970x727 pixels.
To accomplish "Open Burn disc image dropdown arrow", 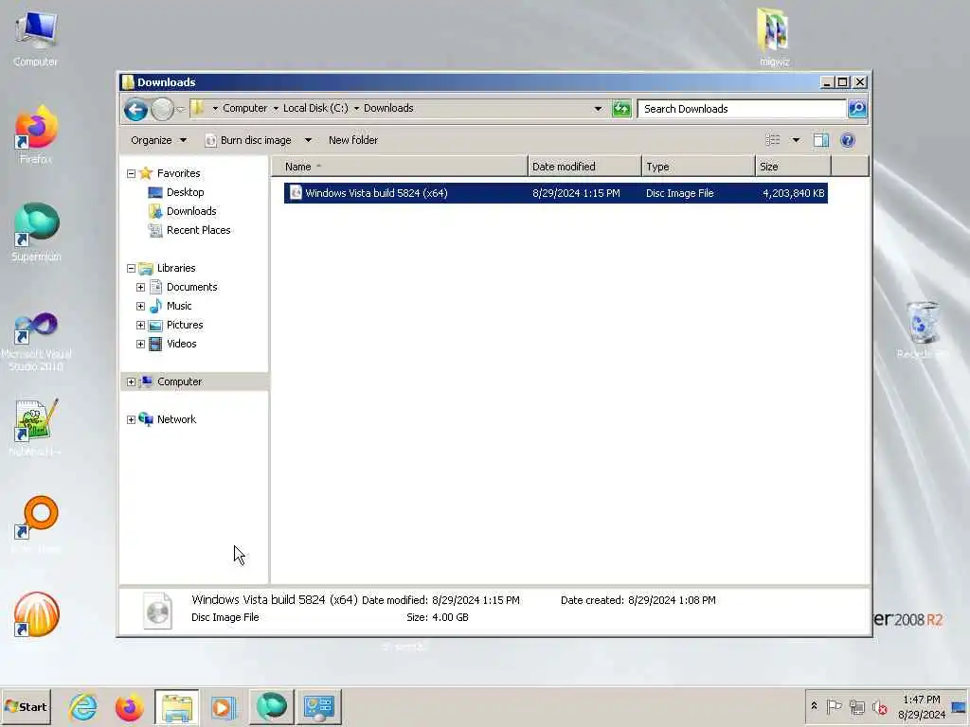I will pyautogui.click(x=308, y=140).
